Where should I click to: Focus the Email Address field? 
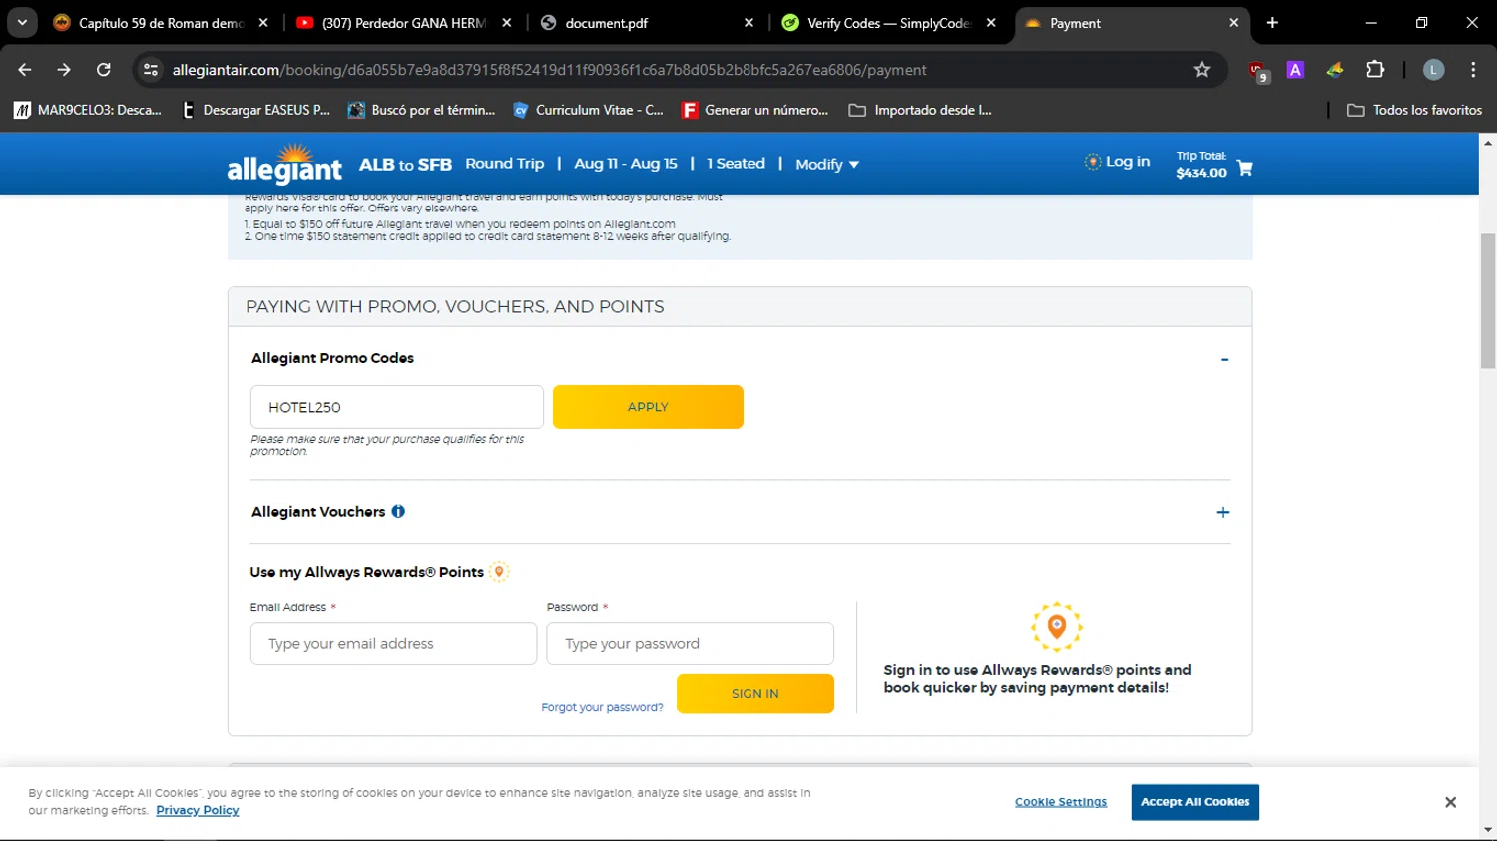pyautogui.click(x=393, y=644)
